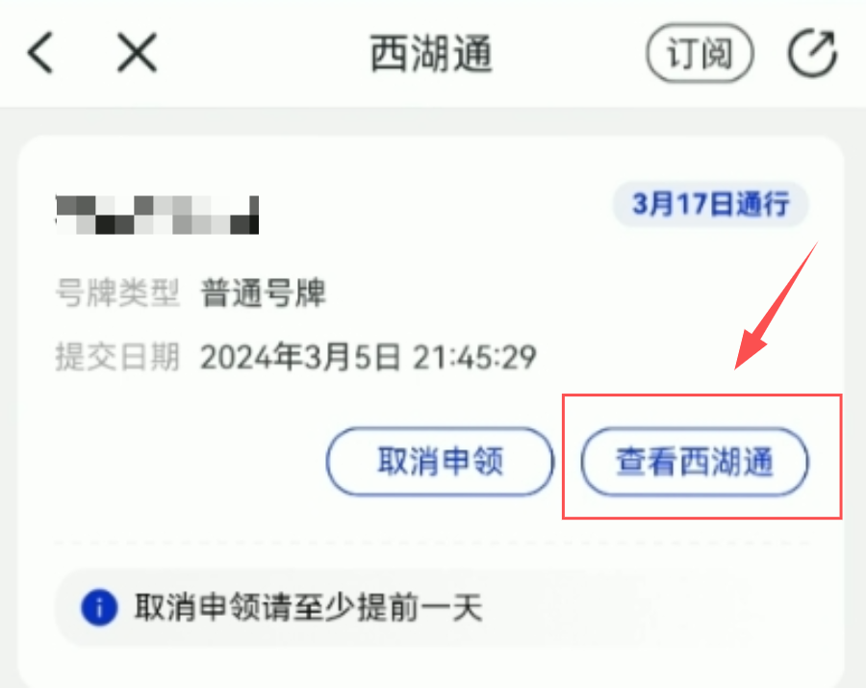866x688 pixels.
Task: Subscribe via the 订阅 button
Action: pos(700,54)
